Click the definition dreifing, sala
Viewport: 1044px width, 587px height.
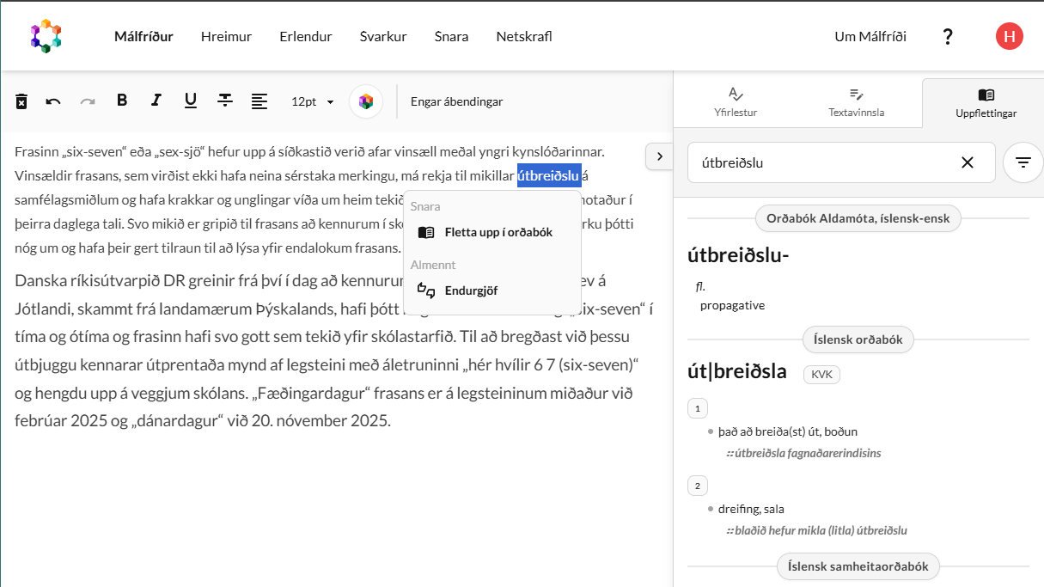click(x=751, y=509)
